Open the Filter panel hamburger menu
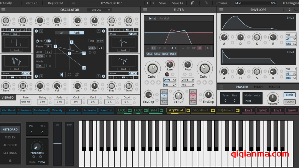 tap(145, 10)
